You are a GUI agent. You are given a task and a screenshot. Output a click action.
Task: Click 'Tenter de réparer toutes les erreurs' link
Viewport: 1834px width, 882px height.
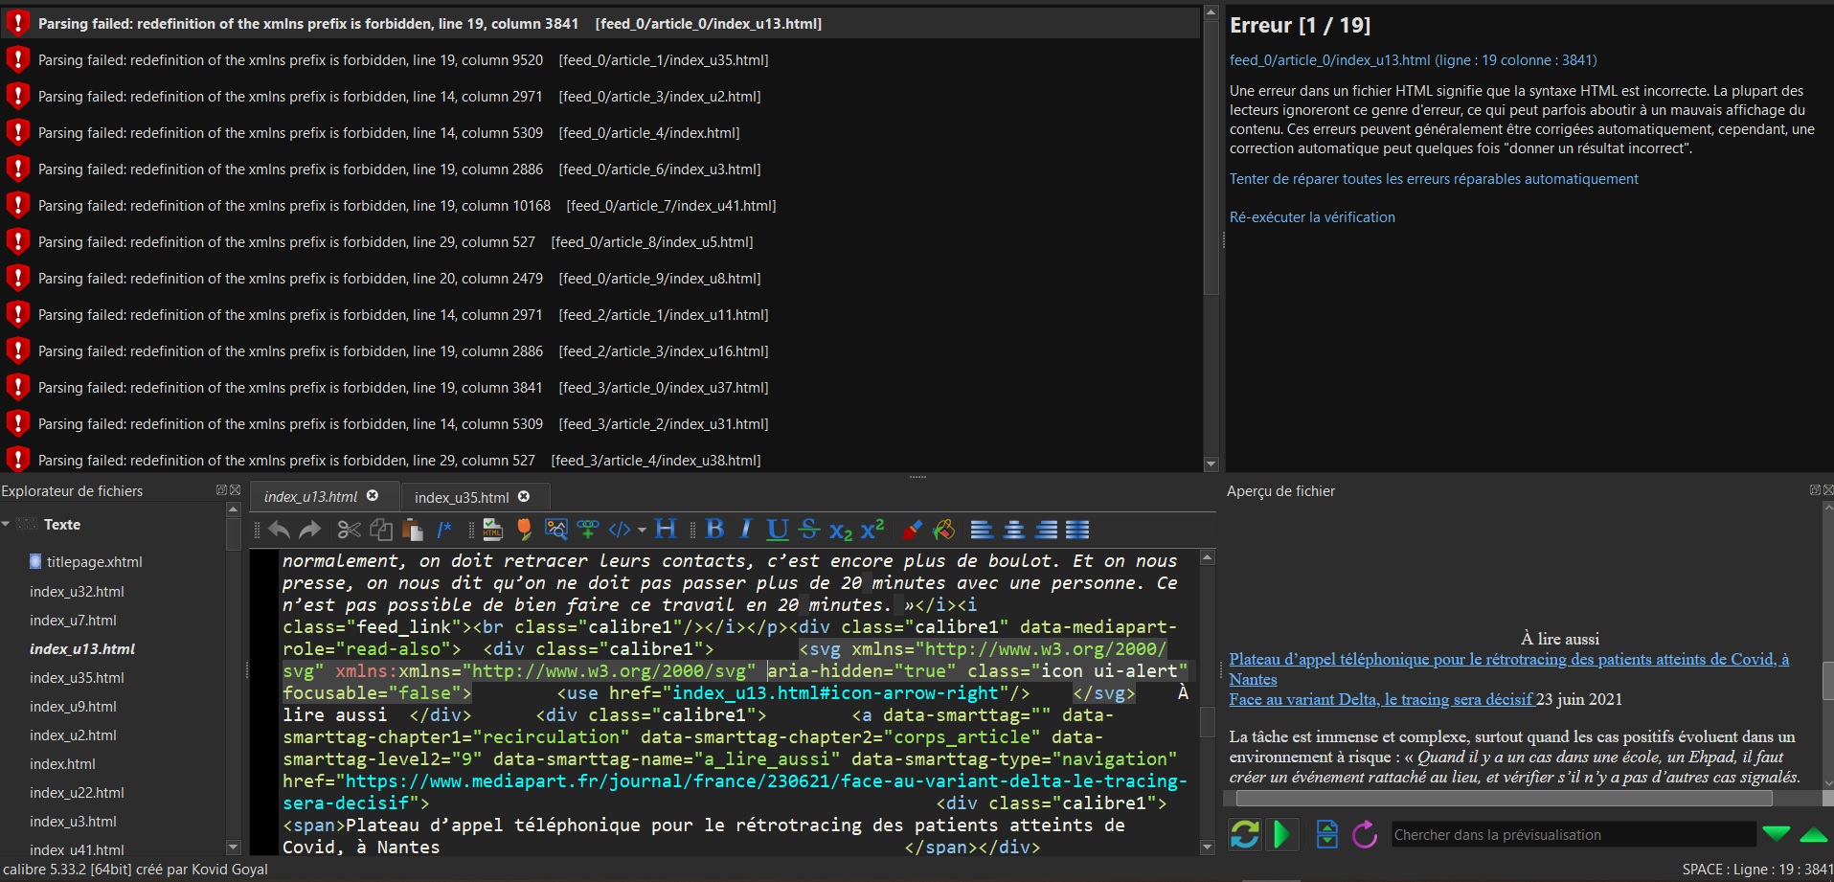tap(1433, 179)
